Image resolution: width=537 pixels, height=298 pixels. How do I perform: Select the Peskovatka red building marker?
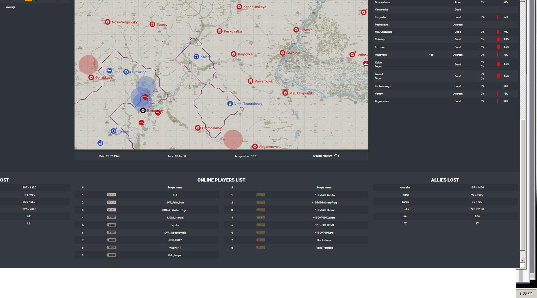pyautogui.click(x=220, y=31)
